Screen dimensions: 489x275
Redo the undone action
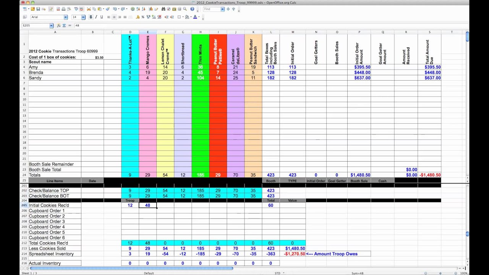tap(123, 9)
